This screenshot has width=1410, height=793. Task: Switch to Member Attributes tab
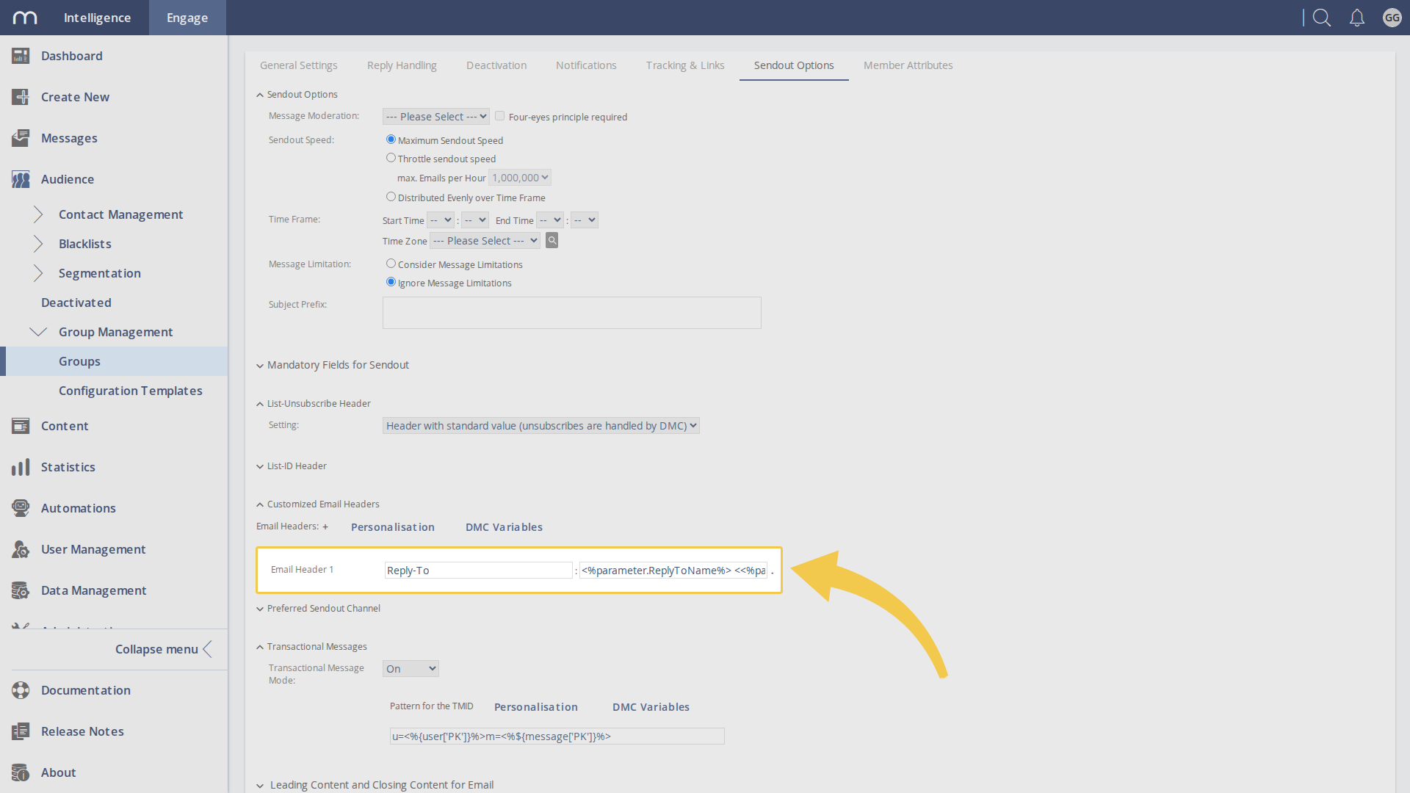(908, 65)
